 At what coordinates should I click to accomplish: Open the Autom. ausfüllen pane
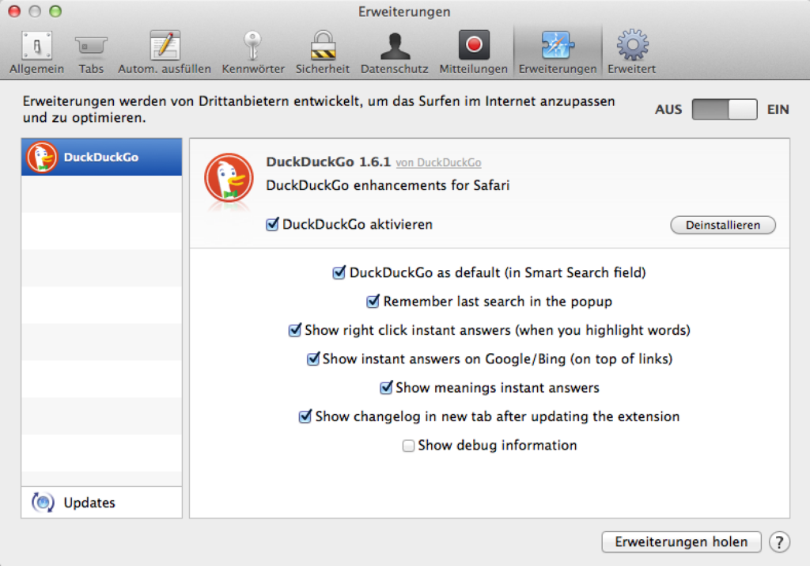165,52
